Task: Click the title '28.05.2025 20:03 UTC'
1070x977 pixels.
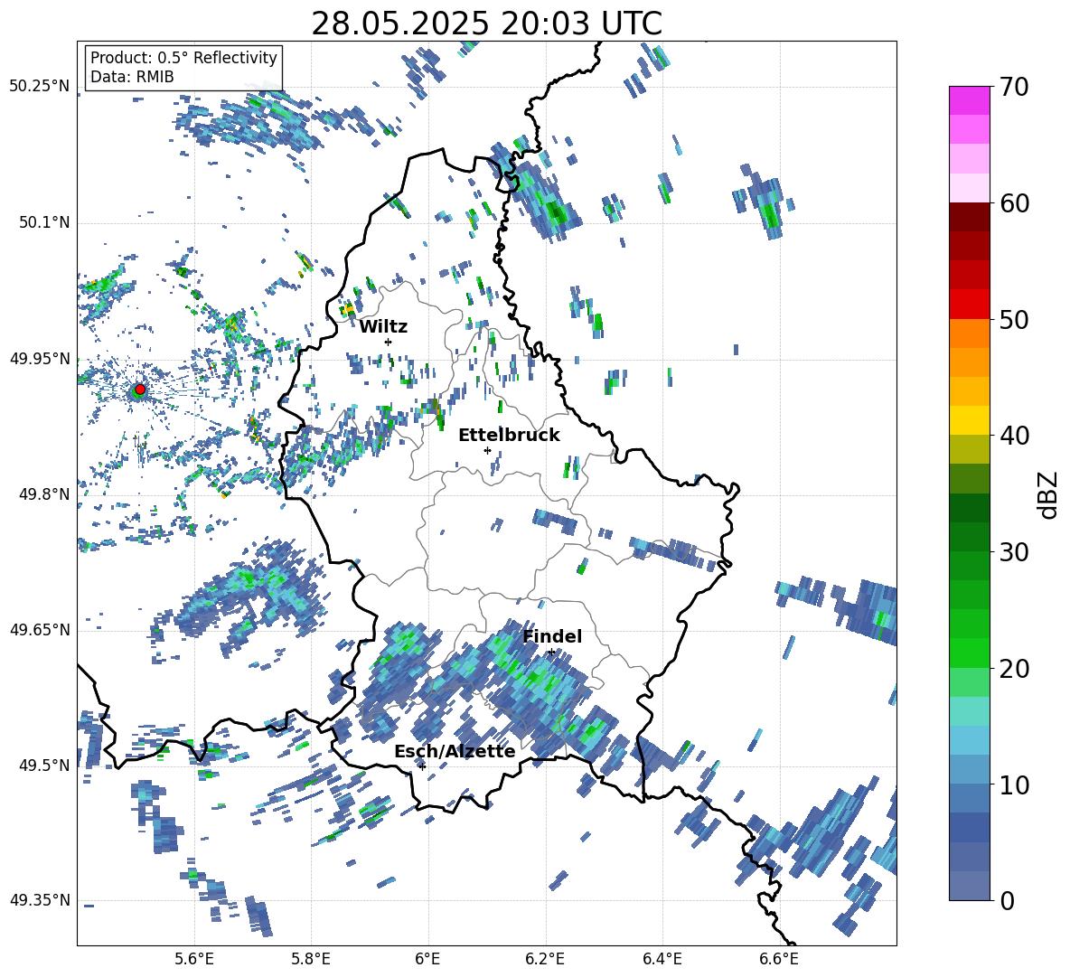Action: pyautogui.click(x=486, y=23)
